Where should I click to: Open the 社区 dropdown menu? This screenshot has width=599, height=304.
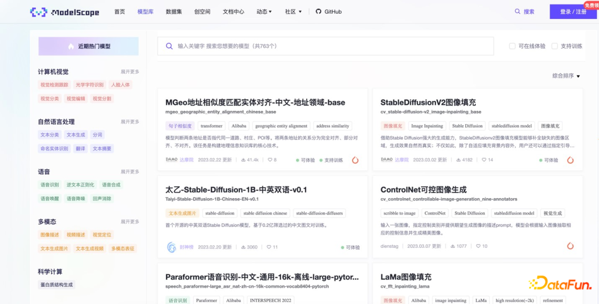pyautogui.click(x=293, y=12)
